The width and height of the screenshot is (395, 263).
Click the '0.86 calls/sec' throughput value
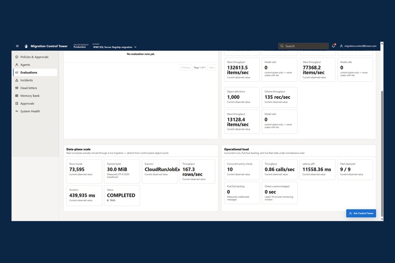pyautogui.click(x=280, y=169)
